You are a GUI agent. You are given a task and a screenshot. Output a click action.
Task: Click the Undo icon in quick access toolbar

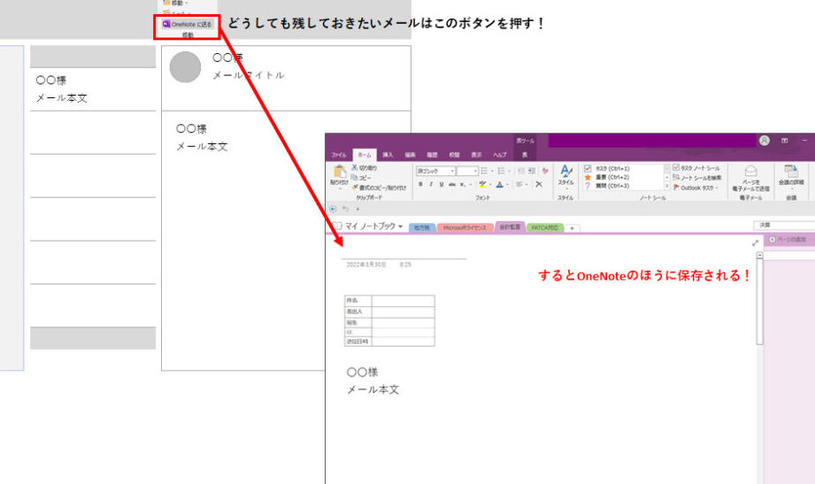(345, 209)
